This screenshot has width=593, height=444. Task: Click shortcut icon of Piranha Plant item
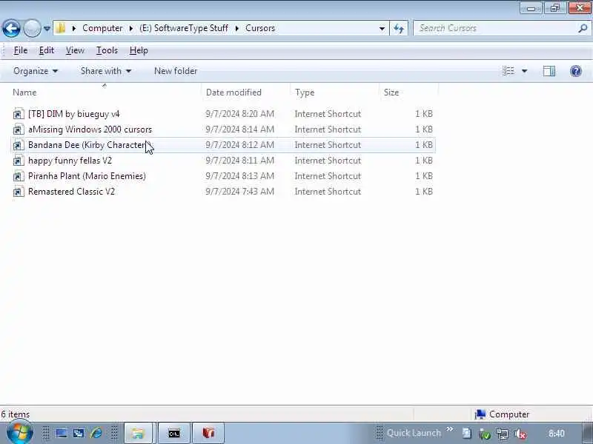click(x=19, y=176)
